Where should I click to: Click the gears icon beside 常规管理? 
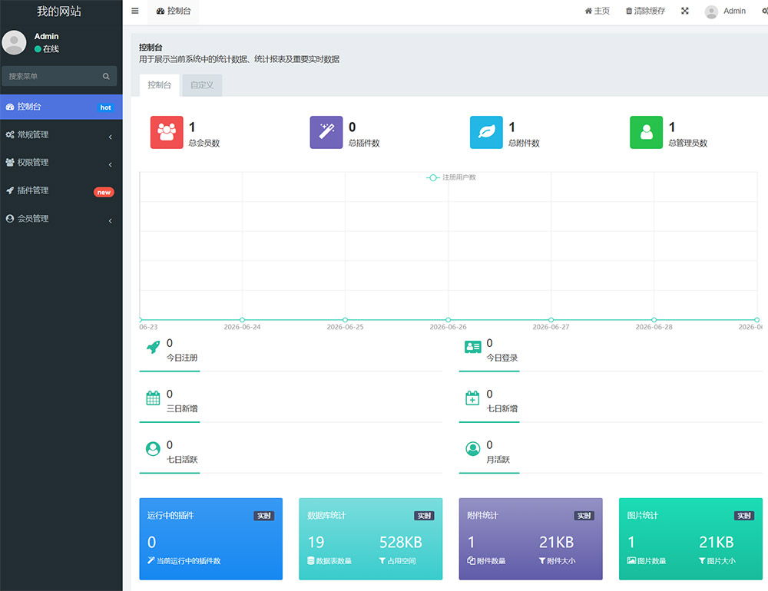pos(10,134)
